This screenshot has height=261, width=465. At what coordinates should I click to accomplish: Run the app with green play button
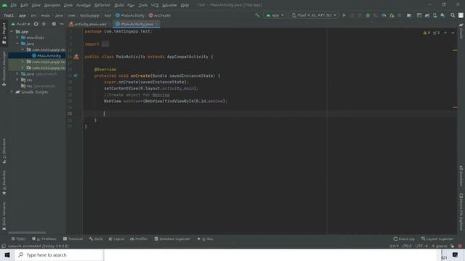coord(344,15)
